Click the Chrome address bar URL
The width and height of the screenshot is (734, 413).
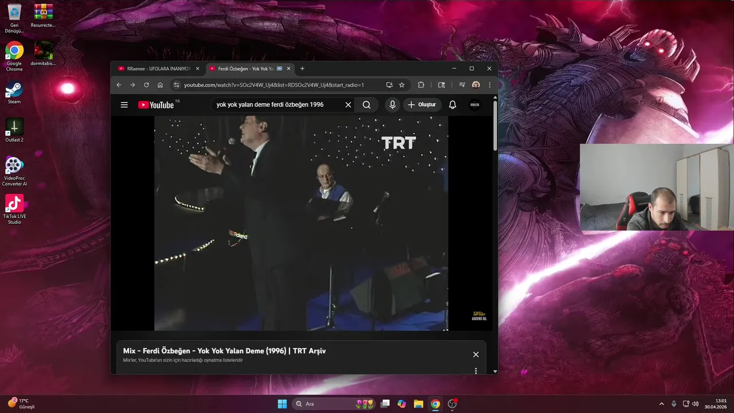point(274,85)
